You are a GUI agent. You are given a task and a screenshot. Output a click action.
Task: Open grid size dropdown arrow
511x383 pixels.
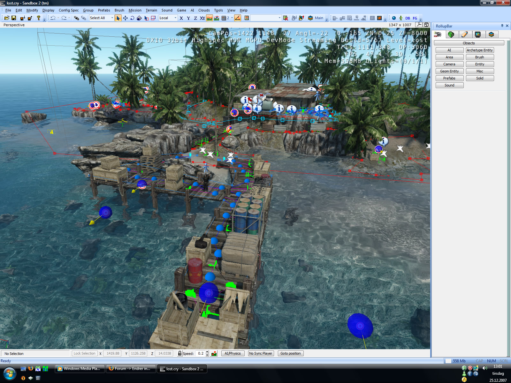232,18
